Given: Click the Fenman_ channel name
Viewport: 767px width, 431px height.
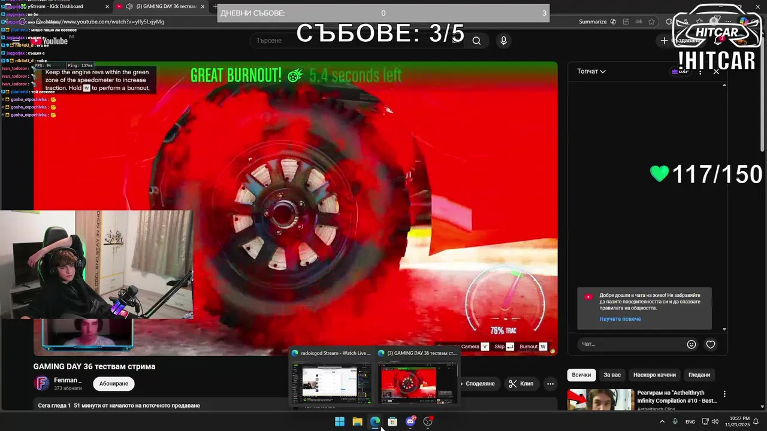Looking at the screenshot, I should coord(67,380).
